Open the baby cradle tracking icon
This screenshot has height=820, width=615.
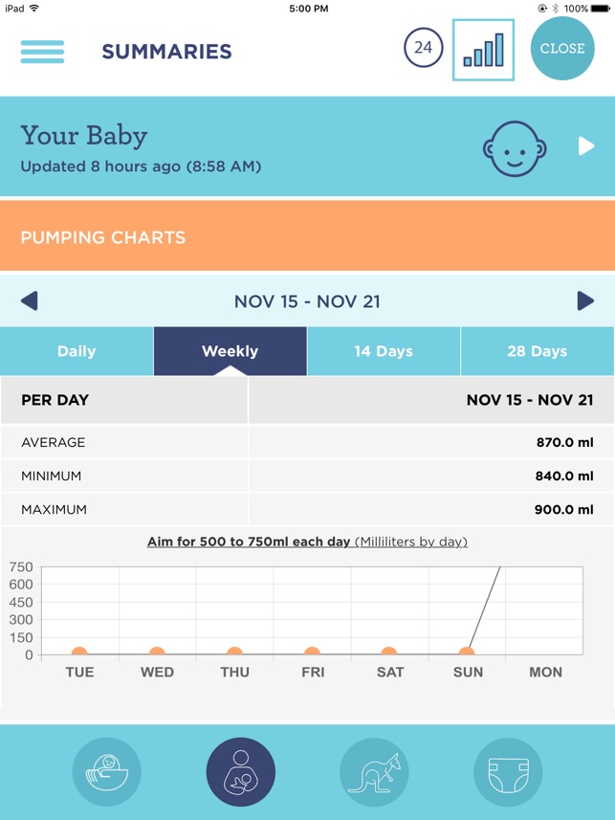tap(107, 772)
